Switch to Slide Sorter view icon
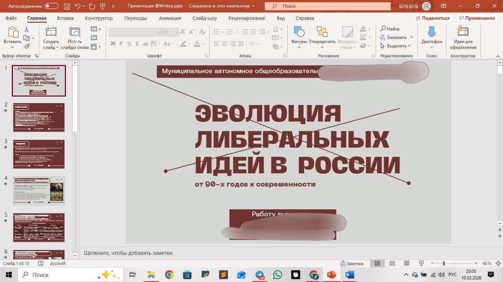The height and width of the screenshot is (282, 503). pyautogui.click(x=392, y=264)
